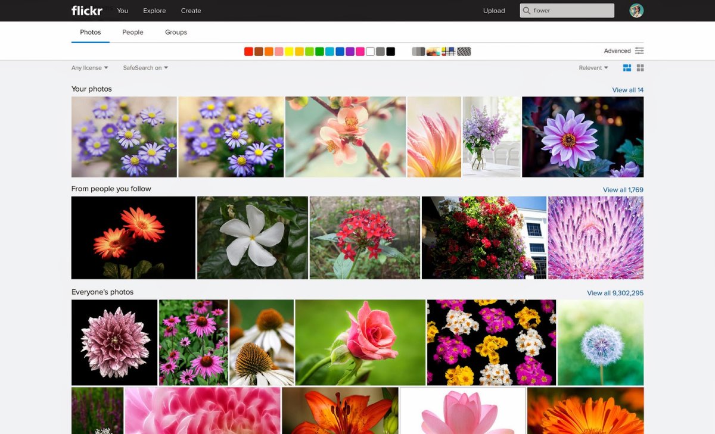Open the Explore menu

point(154,11)
